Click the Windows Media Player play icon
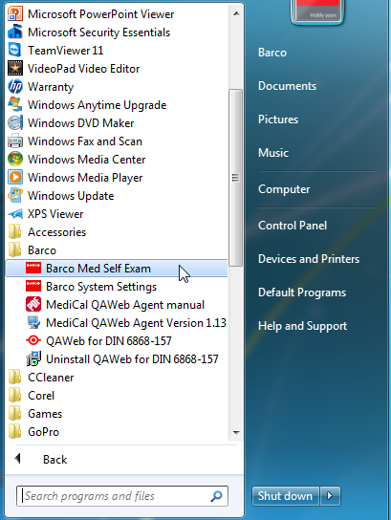 (15, 178)
